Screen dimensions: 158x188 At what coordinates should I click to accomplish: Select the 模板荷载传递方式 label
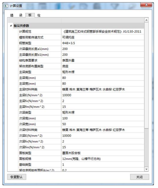point(31,37)
